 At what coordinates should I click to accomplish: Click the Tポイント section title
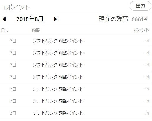(x=16, y=8)
